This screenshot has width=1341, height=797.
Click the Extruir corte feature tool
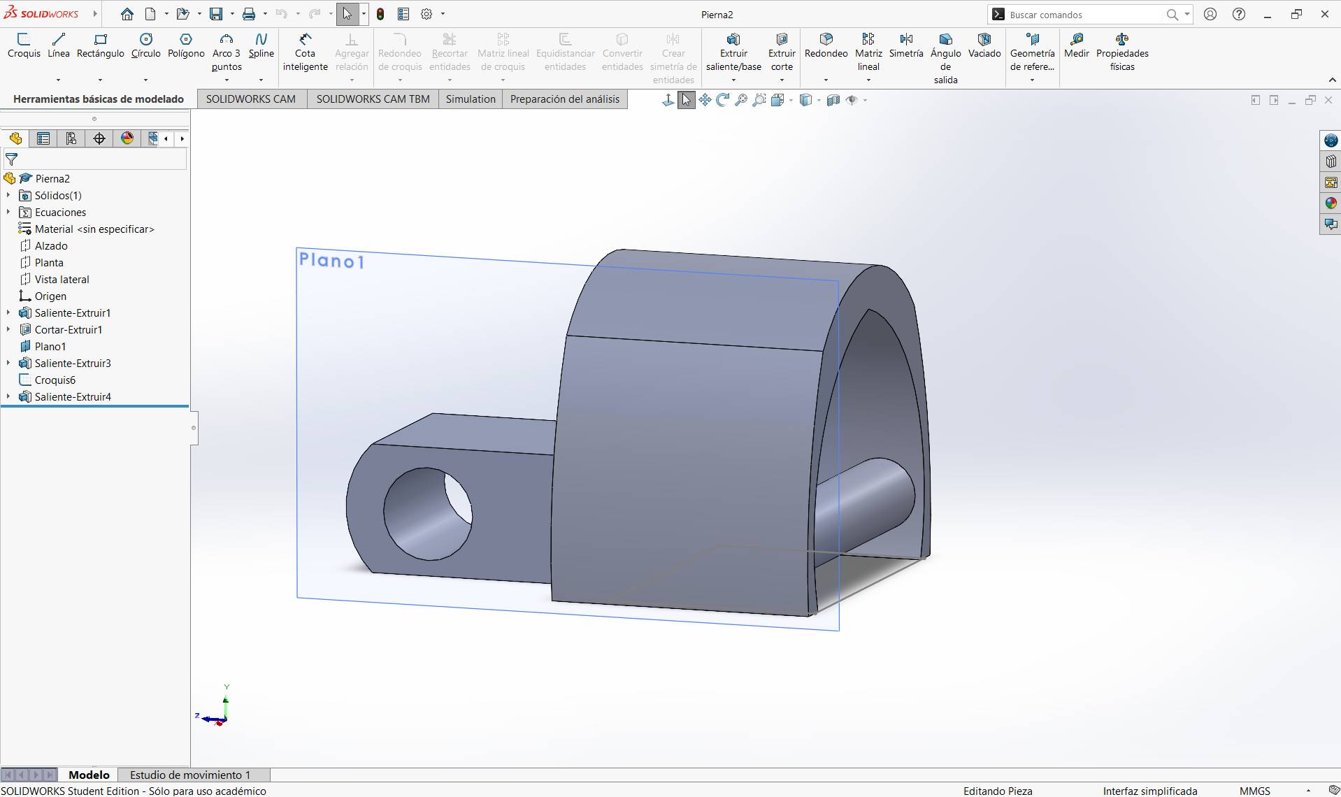coord(782,52)
